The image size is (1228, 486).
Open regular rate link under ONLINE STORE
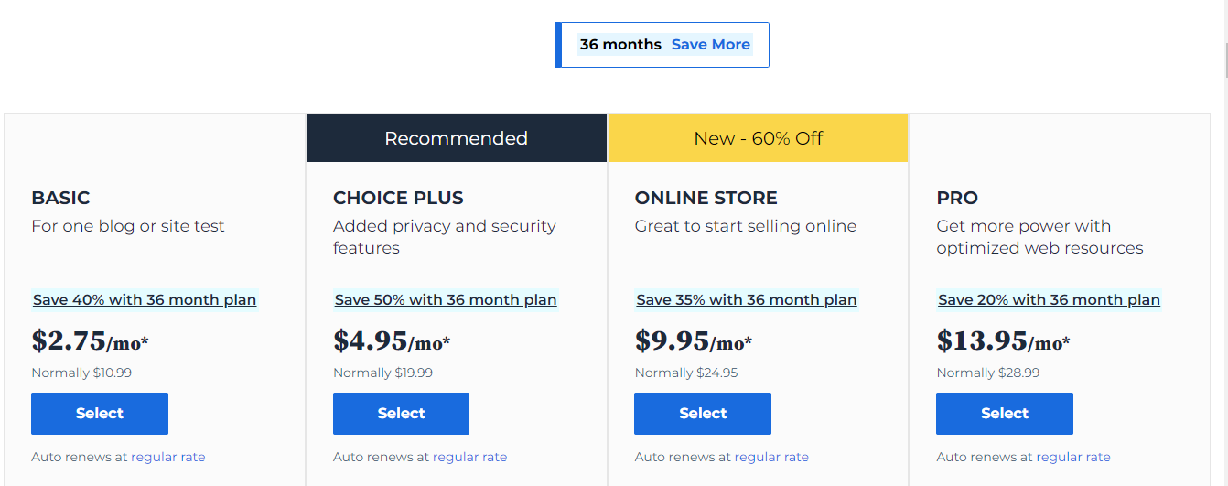tap(771, 457)
